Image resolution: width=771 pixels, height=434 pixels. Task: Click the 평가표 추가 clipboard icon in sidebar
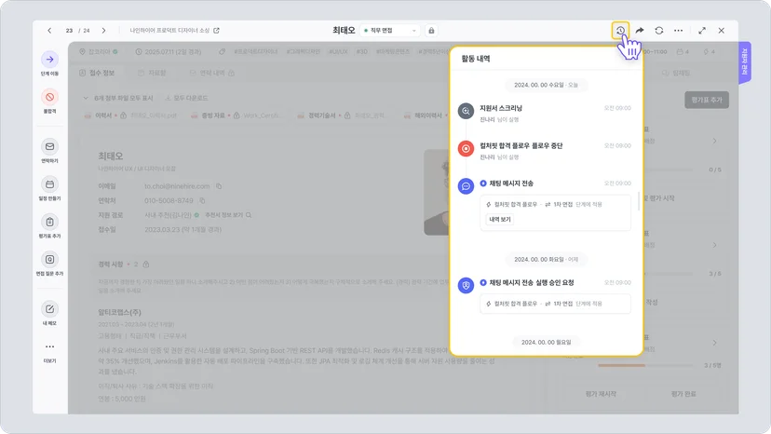[49, 222]
